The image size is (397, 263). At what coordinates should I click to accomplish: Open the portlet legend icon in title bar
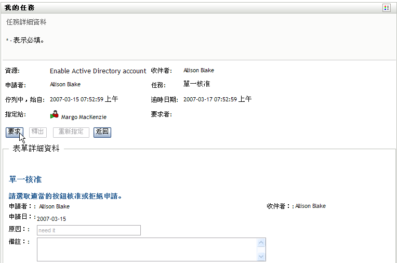pyautogui.click(x=386, y=8)
